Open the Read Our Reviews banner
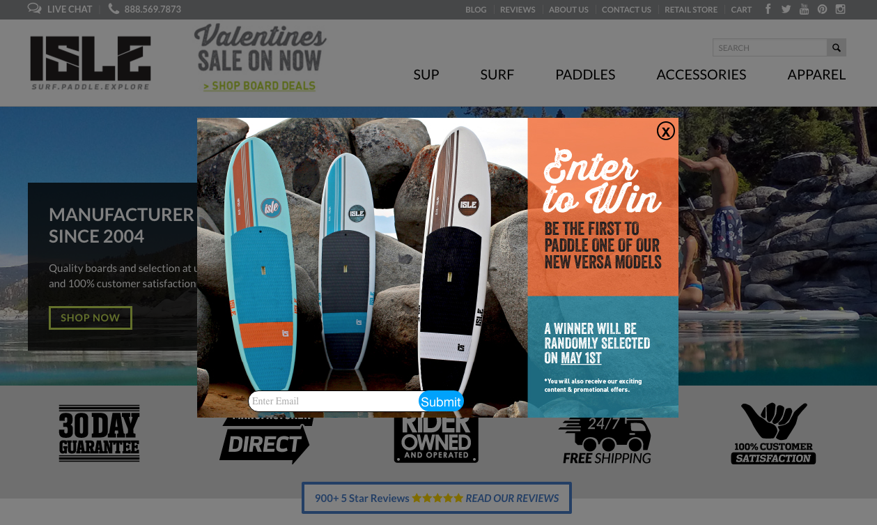This screenshot has width=877, height=525. click(x=437, y=498)
